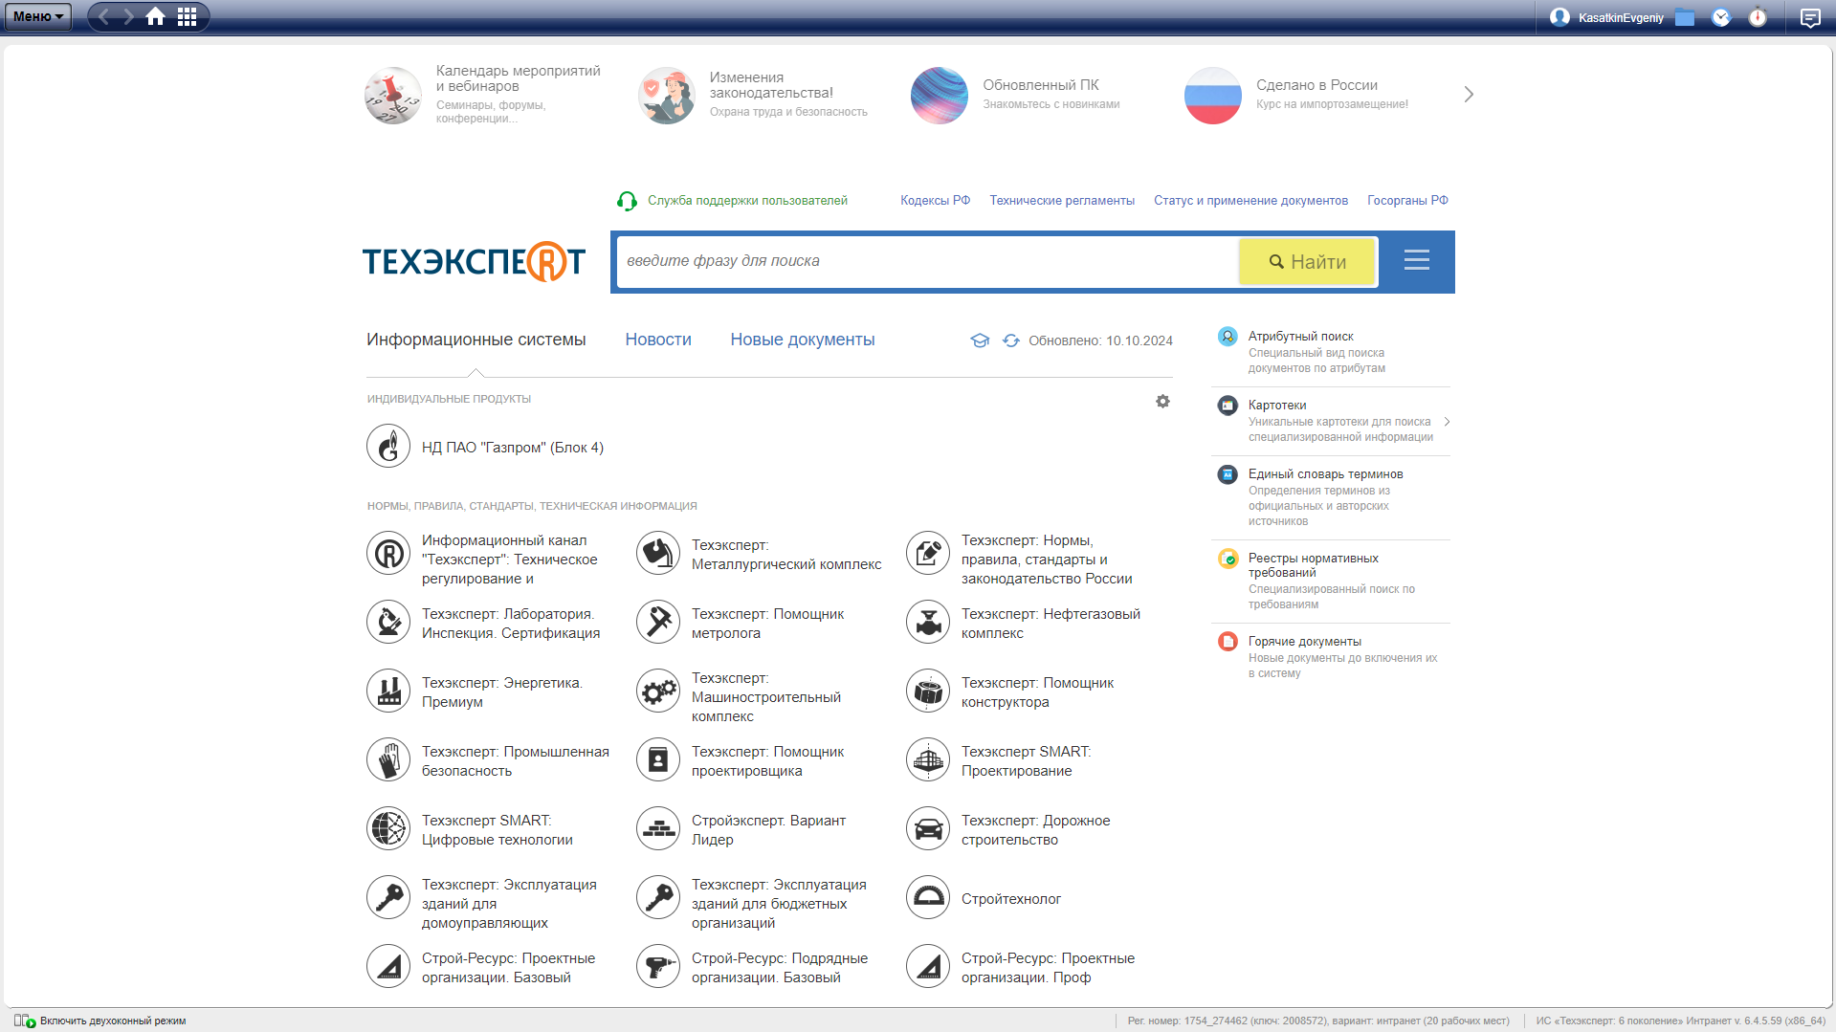Open products settings gear icon

pos(1162,402)
